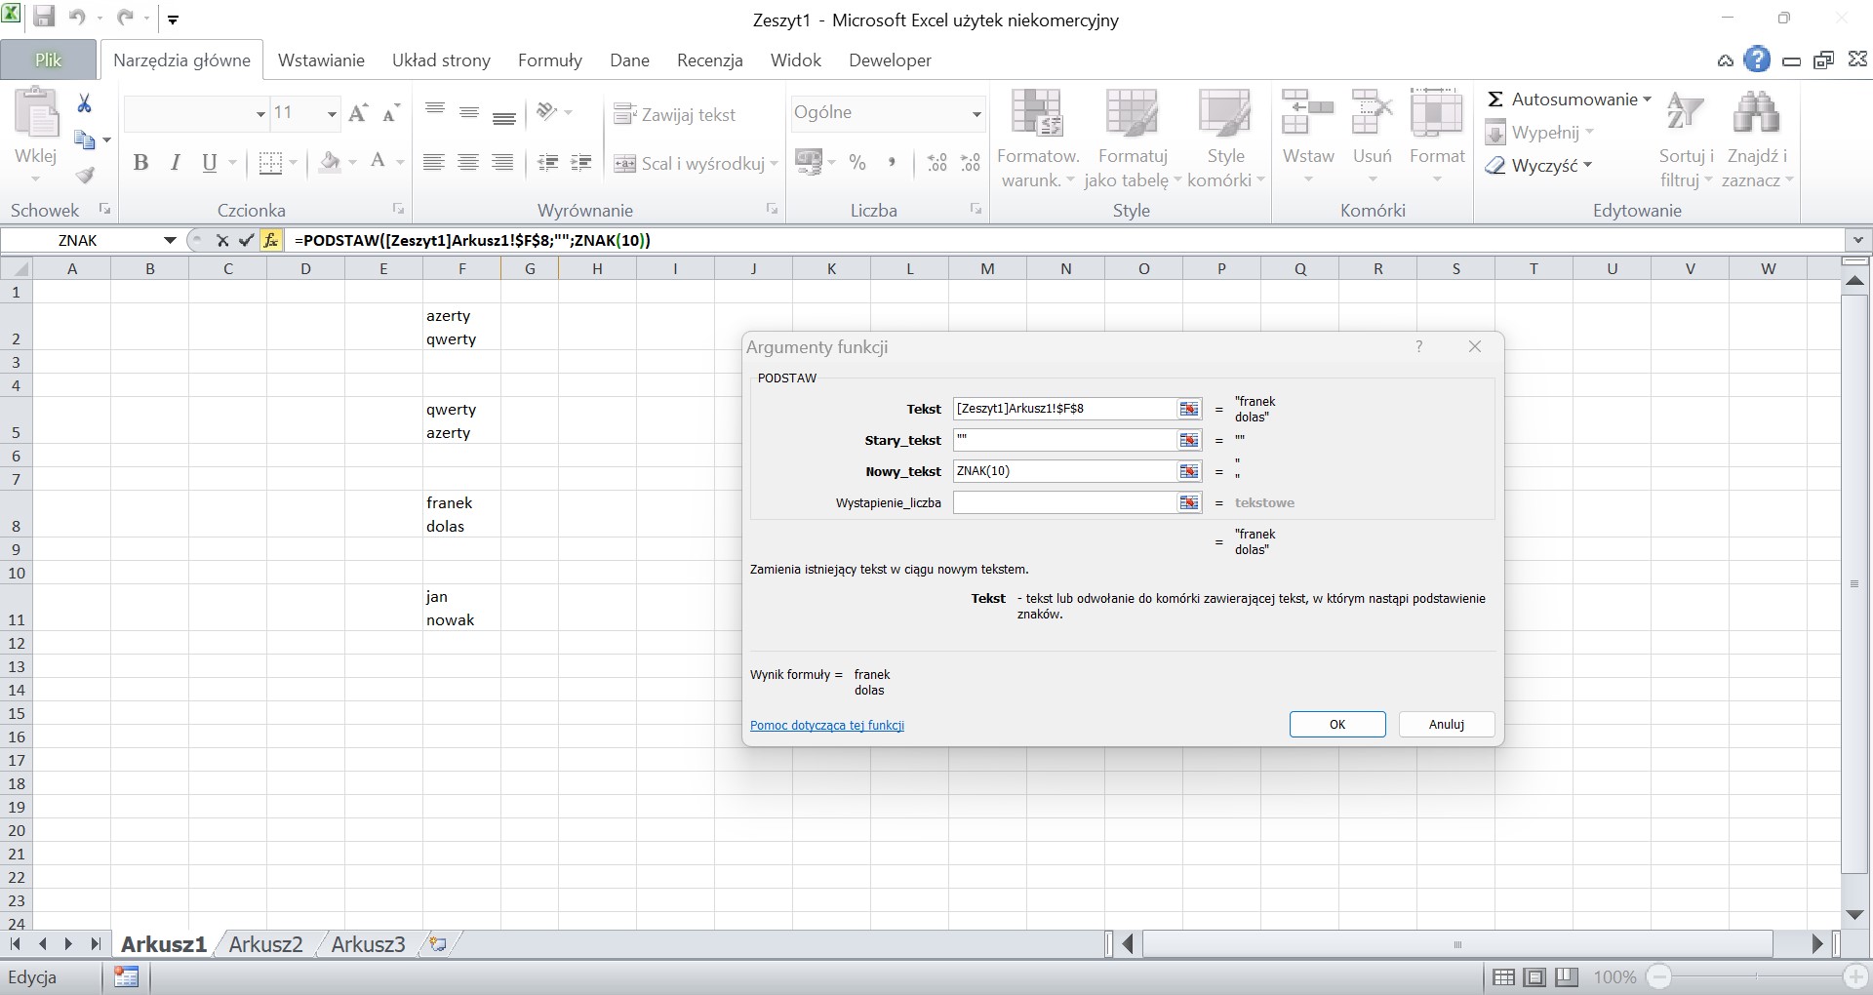
Task: Click the Wyczyść clear button
Action: click(1539, 166)
